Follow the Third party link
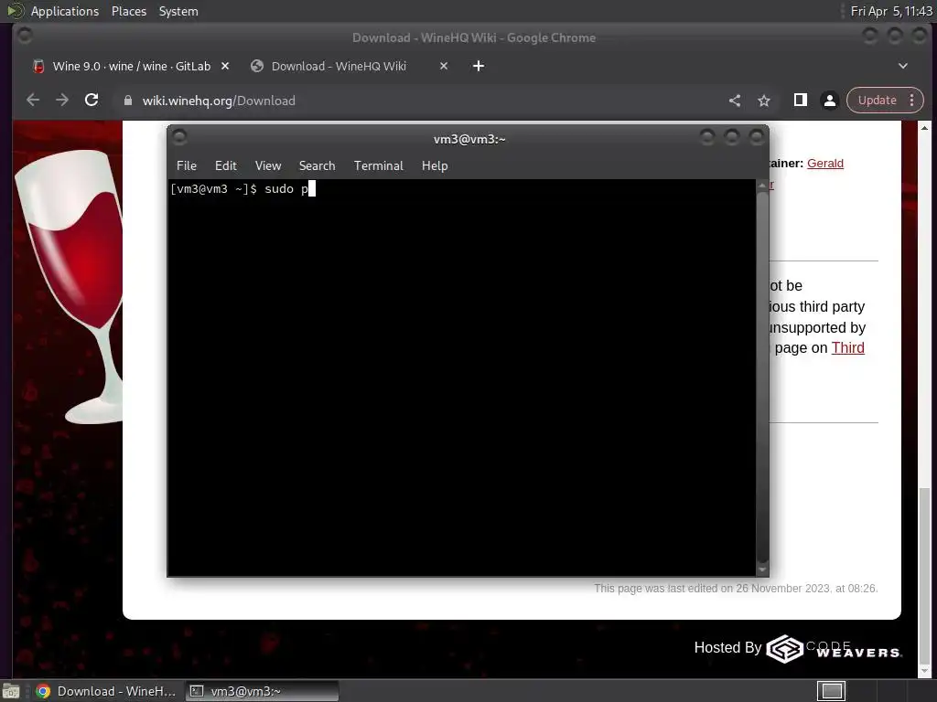Screen dimensions: 937x702 (x=848, y=347)
